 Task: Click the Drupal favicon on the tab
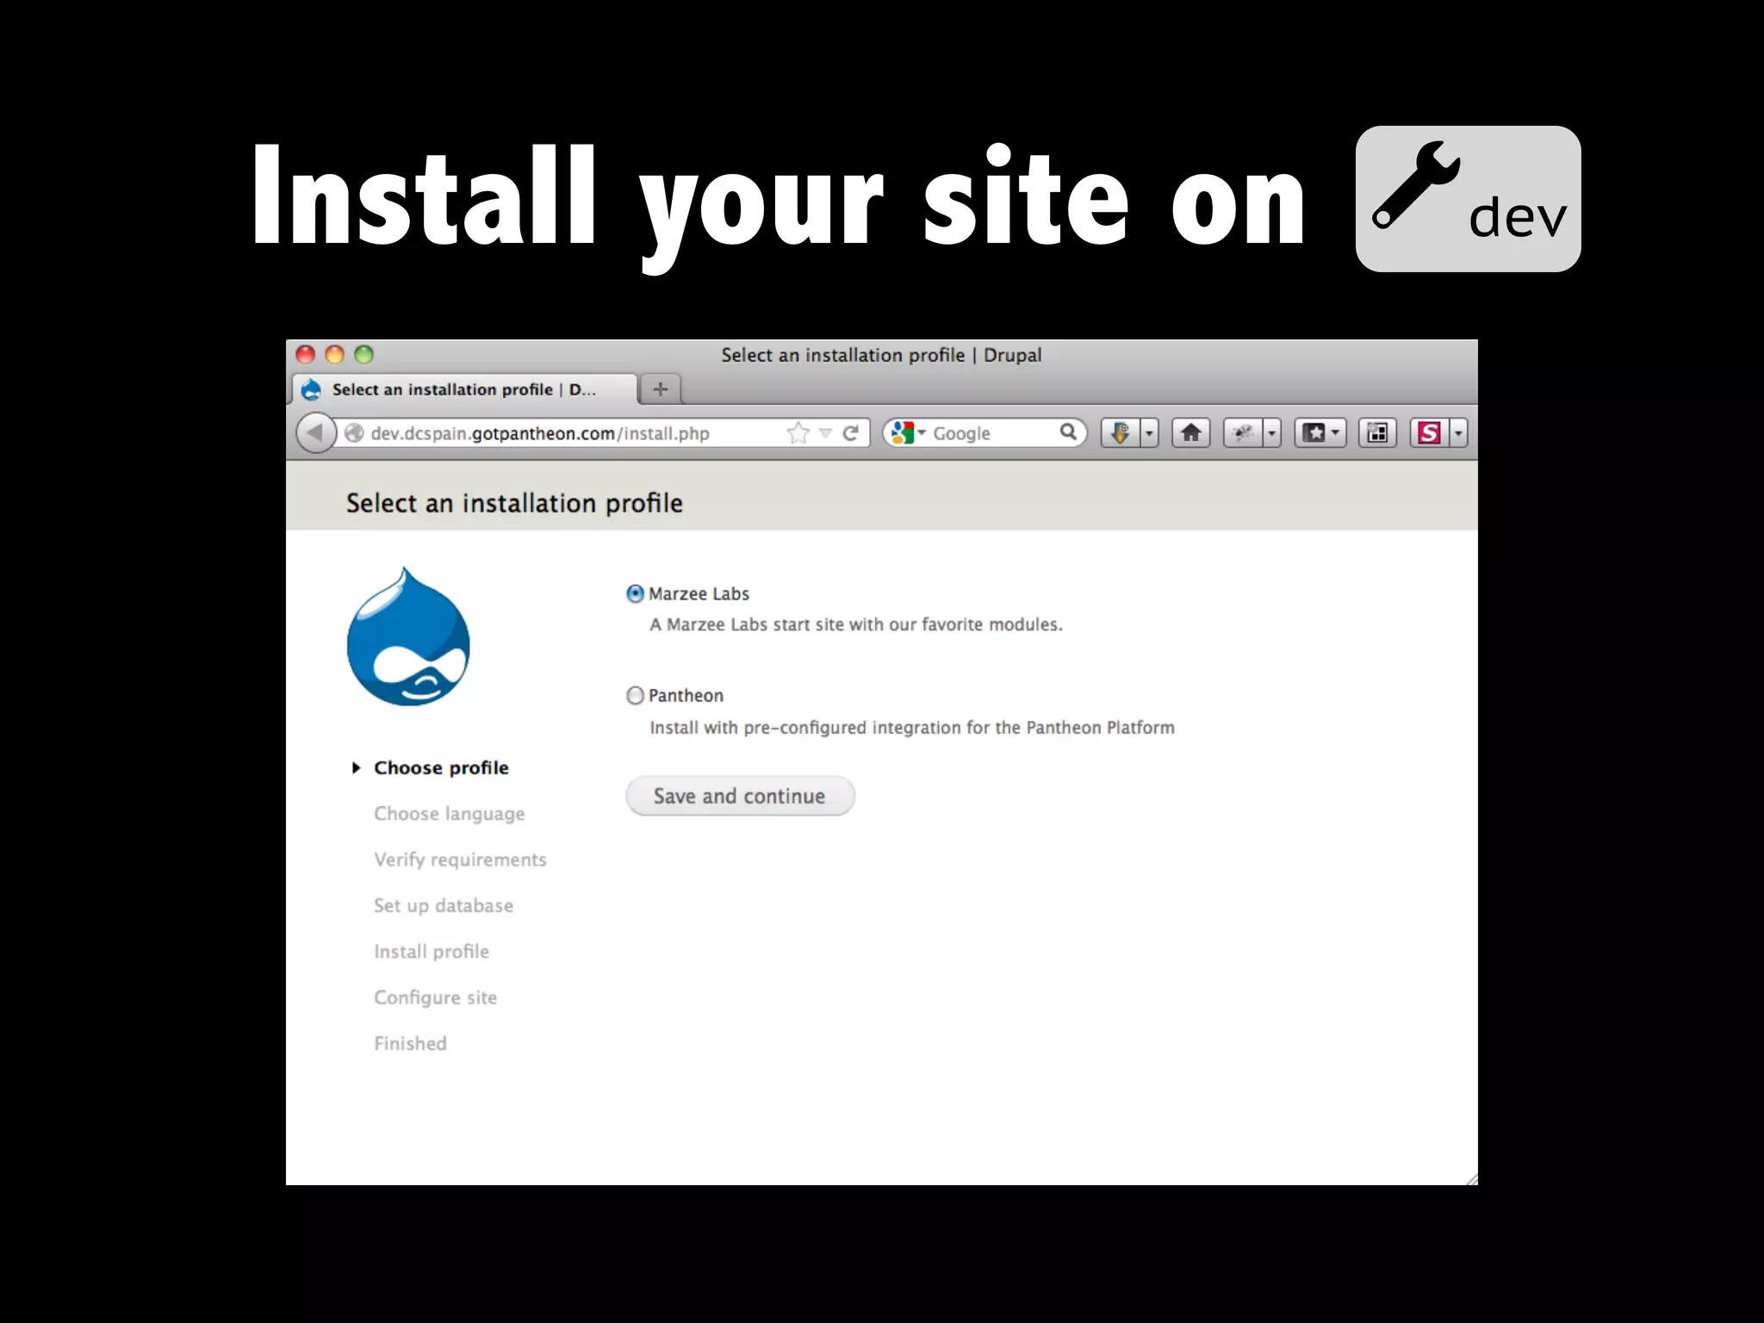point(312,390)
